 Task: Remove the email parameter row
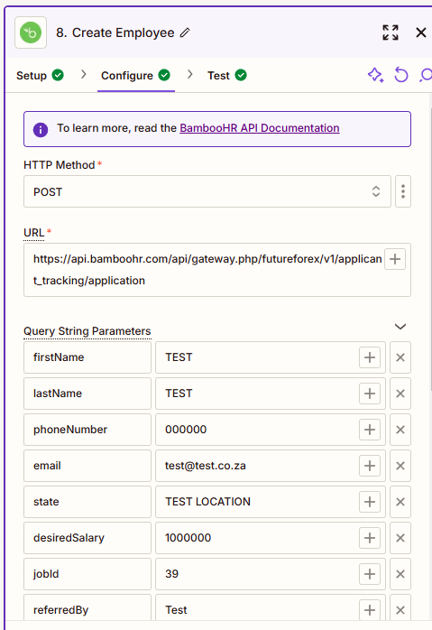(400, 466)
